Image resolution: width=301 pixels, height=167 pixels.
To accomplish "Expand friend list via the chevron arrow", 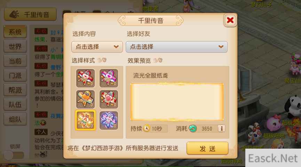I will click(x=221, y=47).
